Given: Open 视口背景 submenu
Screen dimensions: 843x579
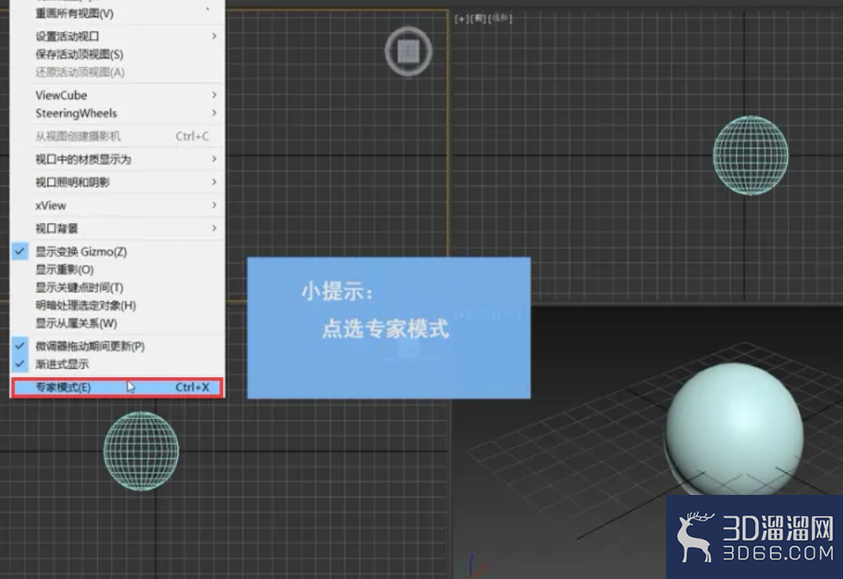Looking at the screenshot, I should click(x=117, y=228).
